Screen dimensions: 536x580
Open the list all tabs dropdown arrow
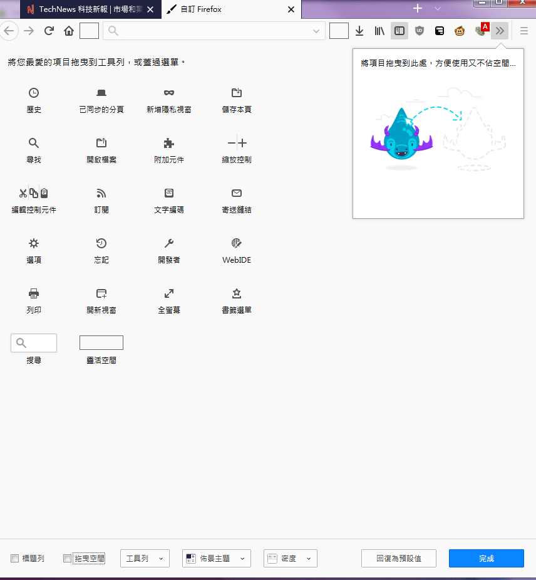438,9
